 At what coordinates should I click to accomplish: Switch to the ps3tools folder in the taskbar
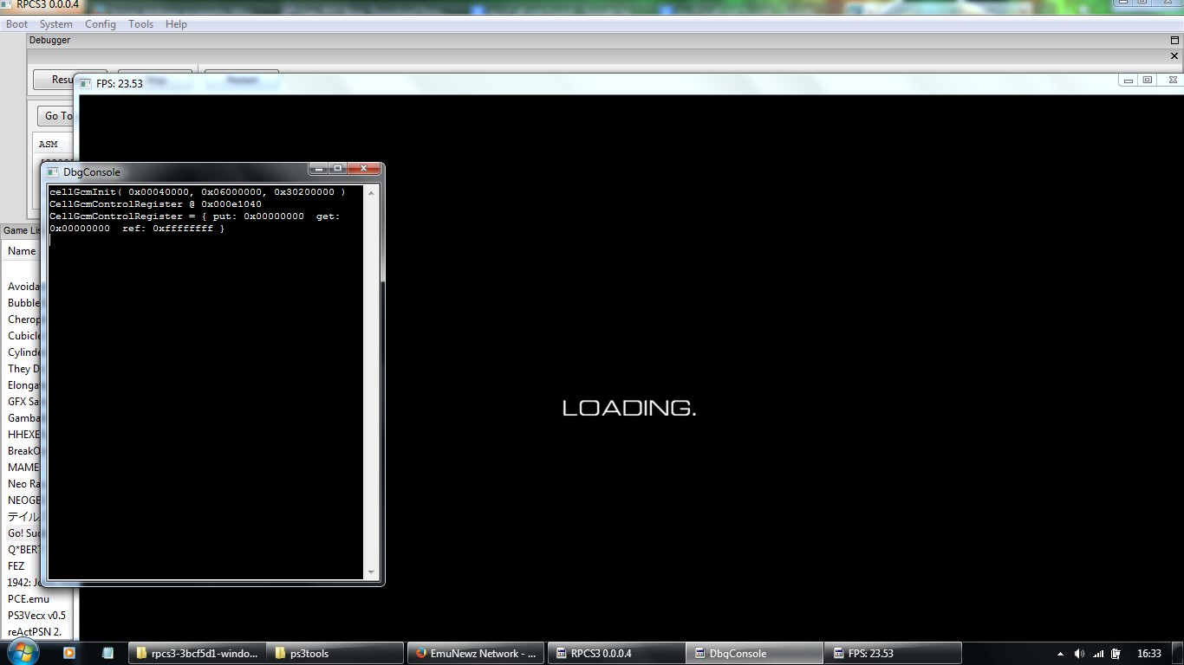point(336,654)
